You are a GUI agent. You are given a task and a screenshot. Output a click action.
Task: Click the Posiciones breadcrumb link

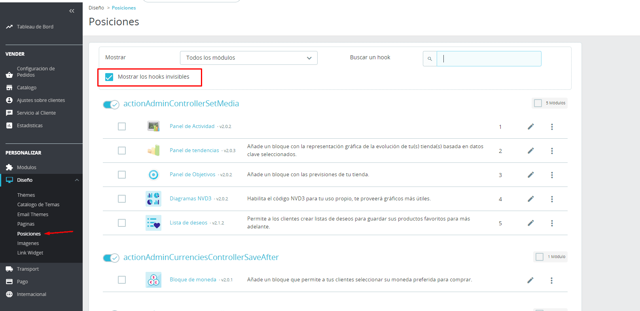point(124,8)
